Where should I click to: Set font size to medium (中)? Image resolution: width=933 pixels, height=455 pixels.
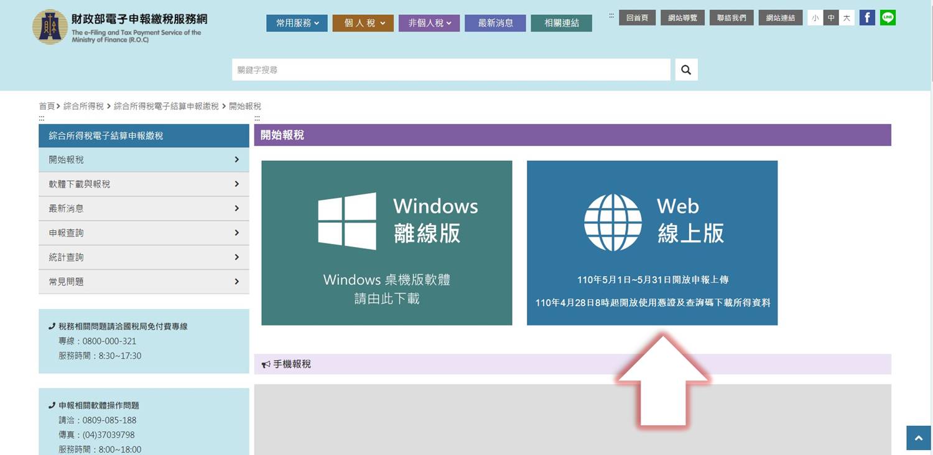[x=831, y=18]
